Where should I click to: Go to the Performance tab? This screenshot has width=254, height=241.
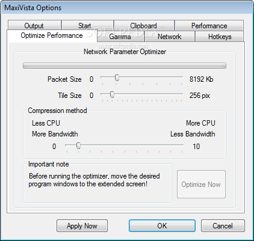pyautogui.click(x=209, y=25)
